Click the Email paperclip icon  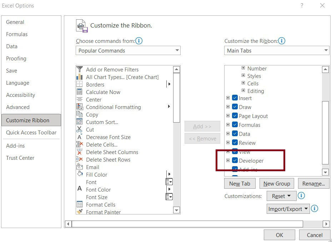point(80,167)
